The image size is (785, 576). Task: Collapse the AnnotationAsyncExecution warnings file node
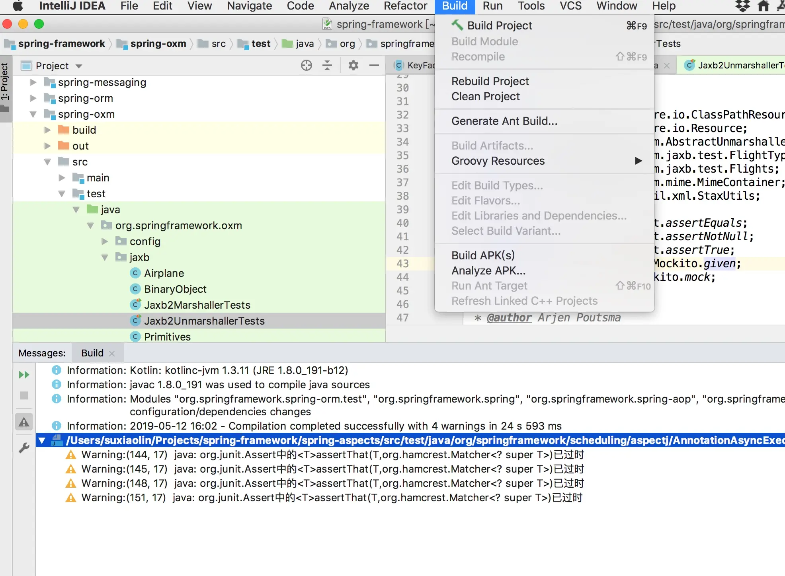click(42, 440)
